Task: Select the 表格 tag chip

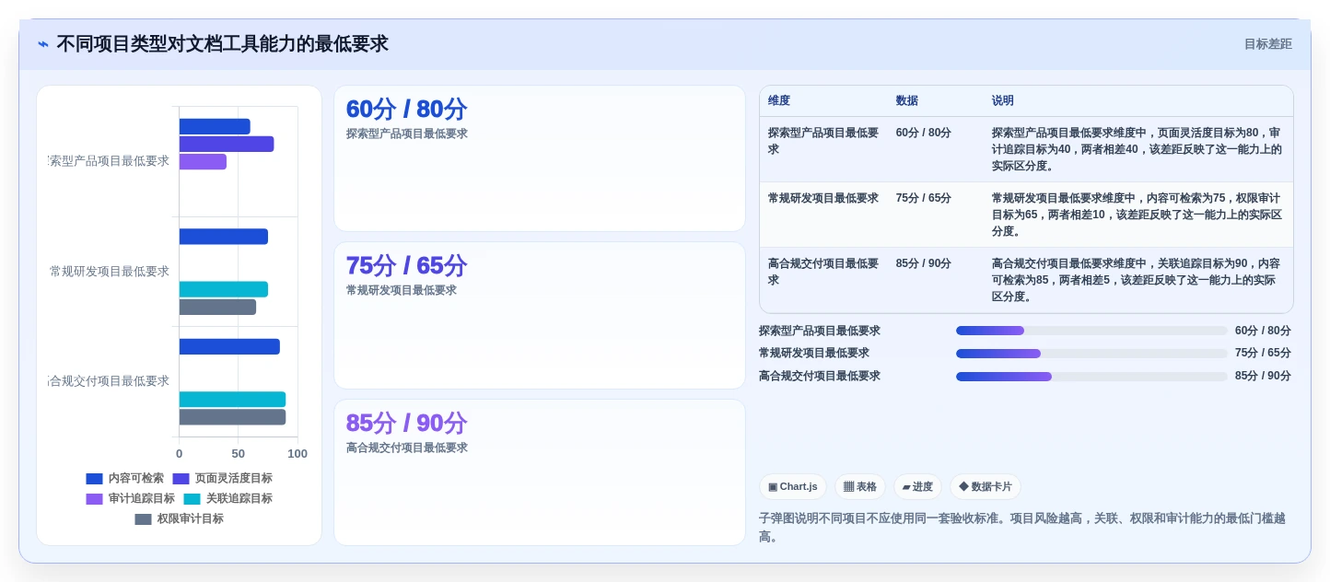Action: click(x=860, y=487)
